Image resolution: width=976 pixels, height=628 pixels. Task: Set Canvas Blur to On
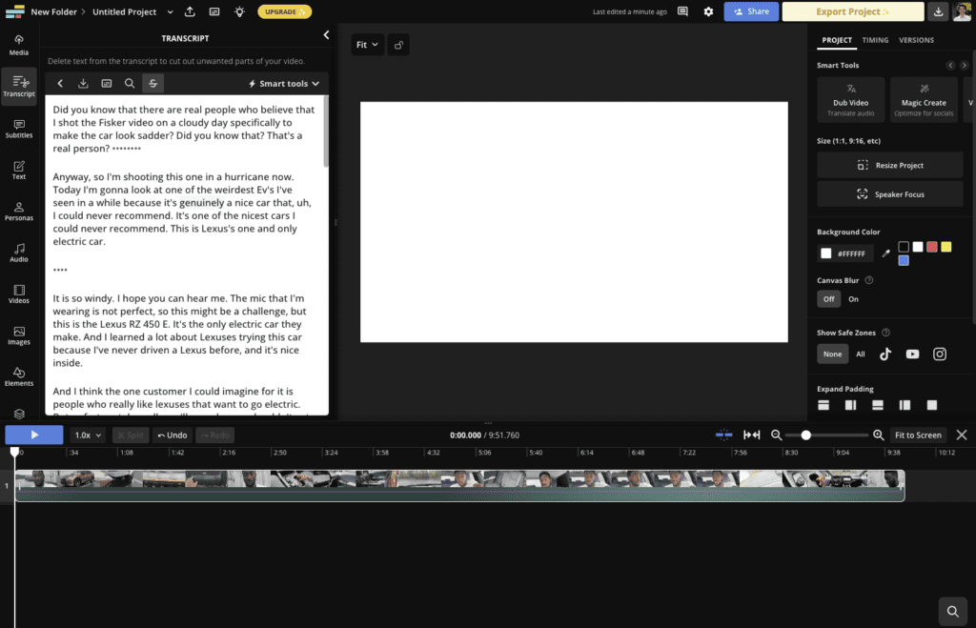tap(853, 299)
